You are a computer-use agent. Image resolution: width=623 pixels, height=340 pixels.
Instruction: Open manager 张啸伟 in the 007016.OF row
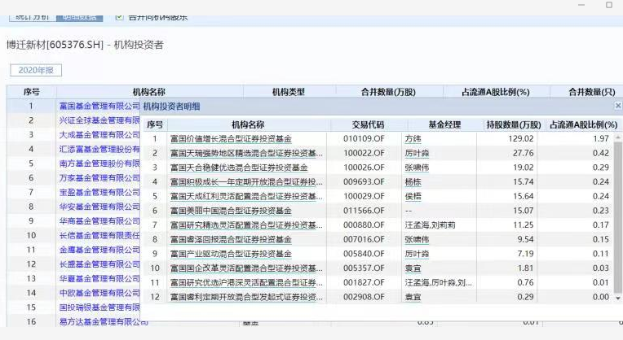point(417,239)
